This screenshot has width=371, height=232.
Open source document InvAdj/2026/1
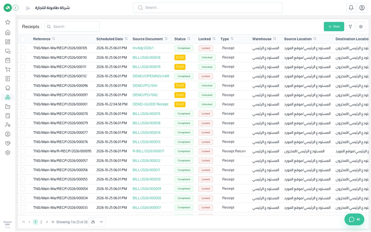pyautogui.click(x=143, y=48)
